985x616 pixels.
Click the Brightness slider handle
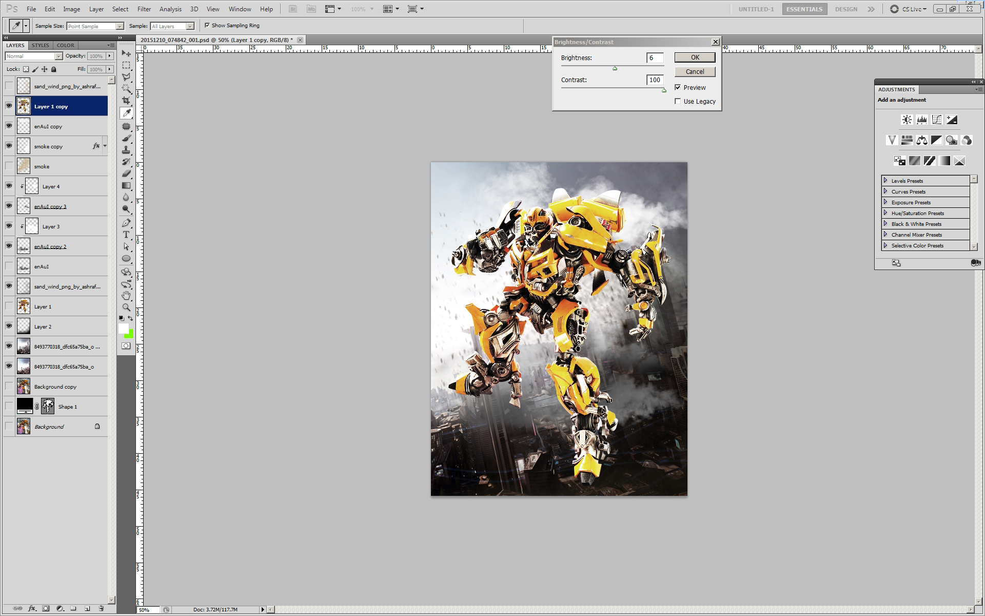click(615, 68)
